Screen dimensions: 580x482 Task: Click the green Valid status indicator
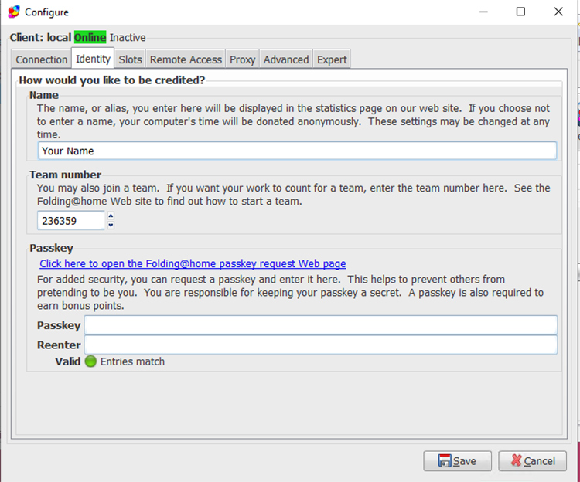point(90,361)
